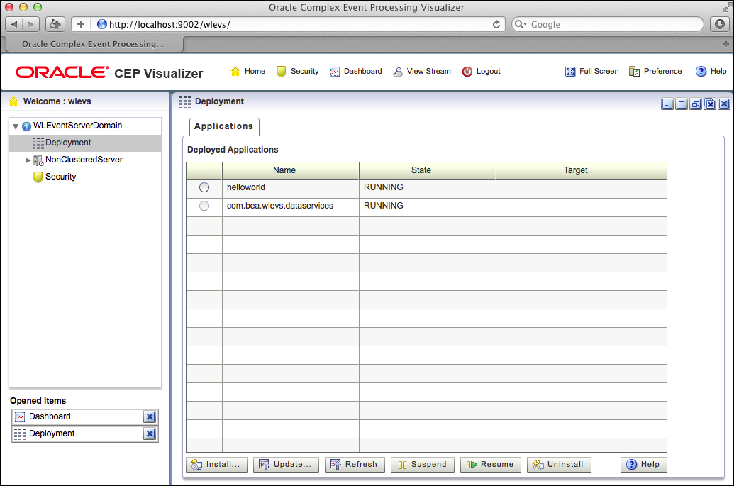This screenshot has width=734, height=486.
Task: Click the Suspend button
Action: (422, 465)
